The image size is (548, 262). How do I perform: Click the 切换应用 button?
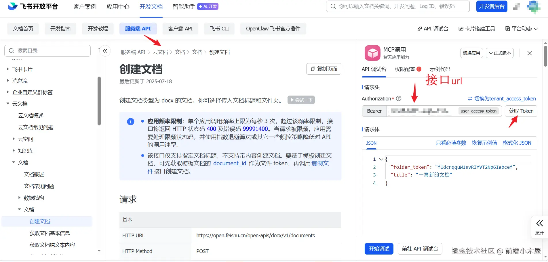coord(471,53)
